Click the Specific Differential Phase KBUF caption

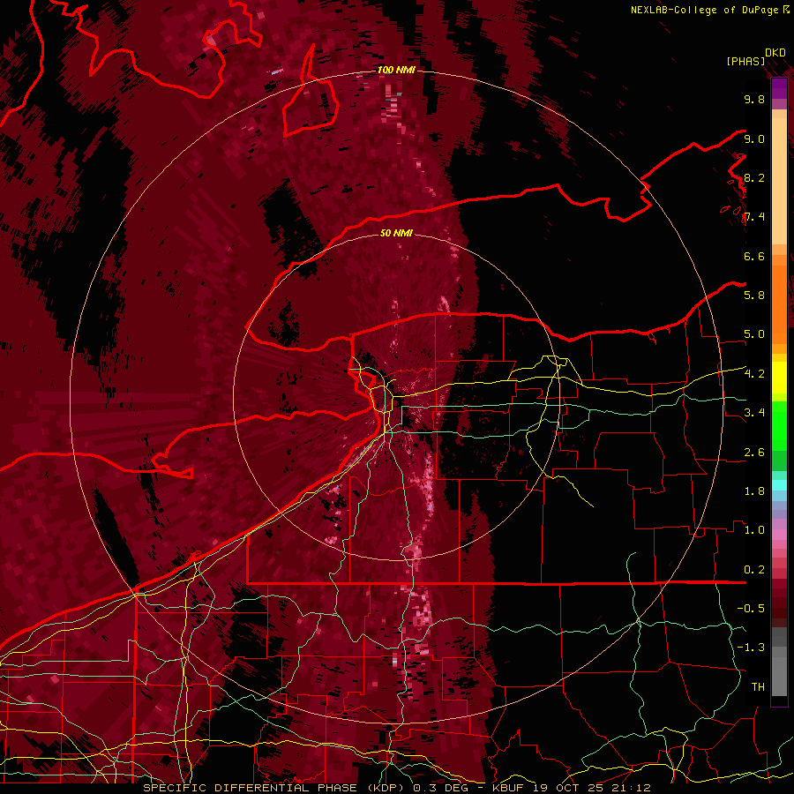(x=396, y=788)
